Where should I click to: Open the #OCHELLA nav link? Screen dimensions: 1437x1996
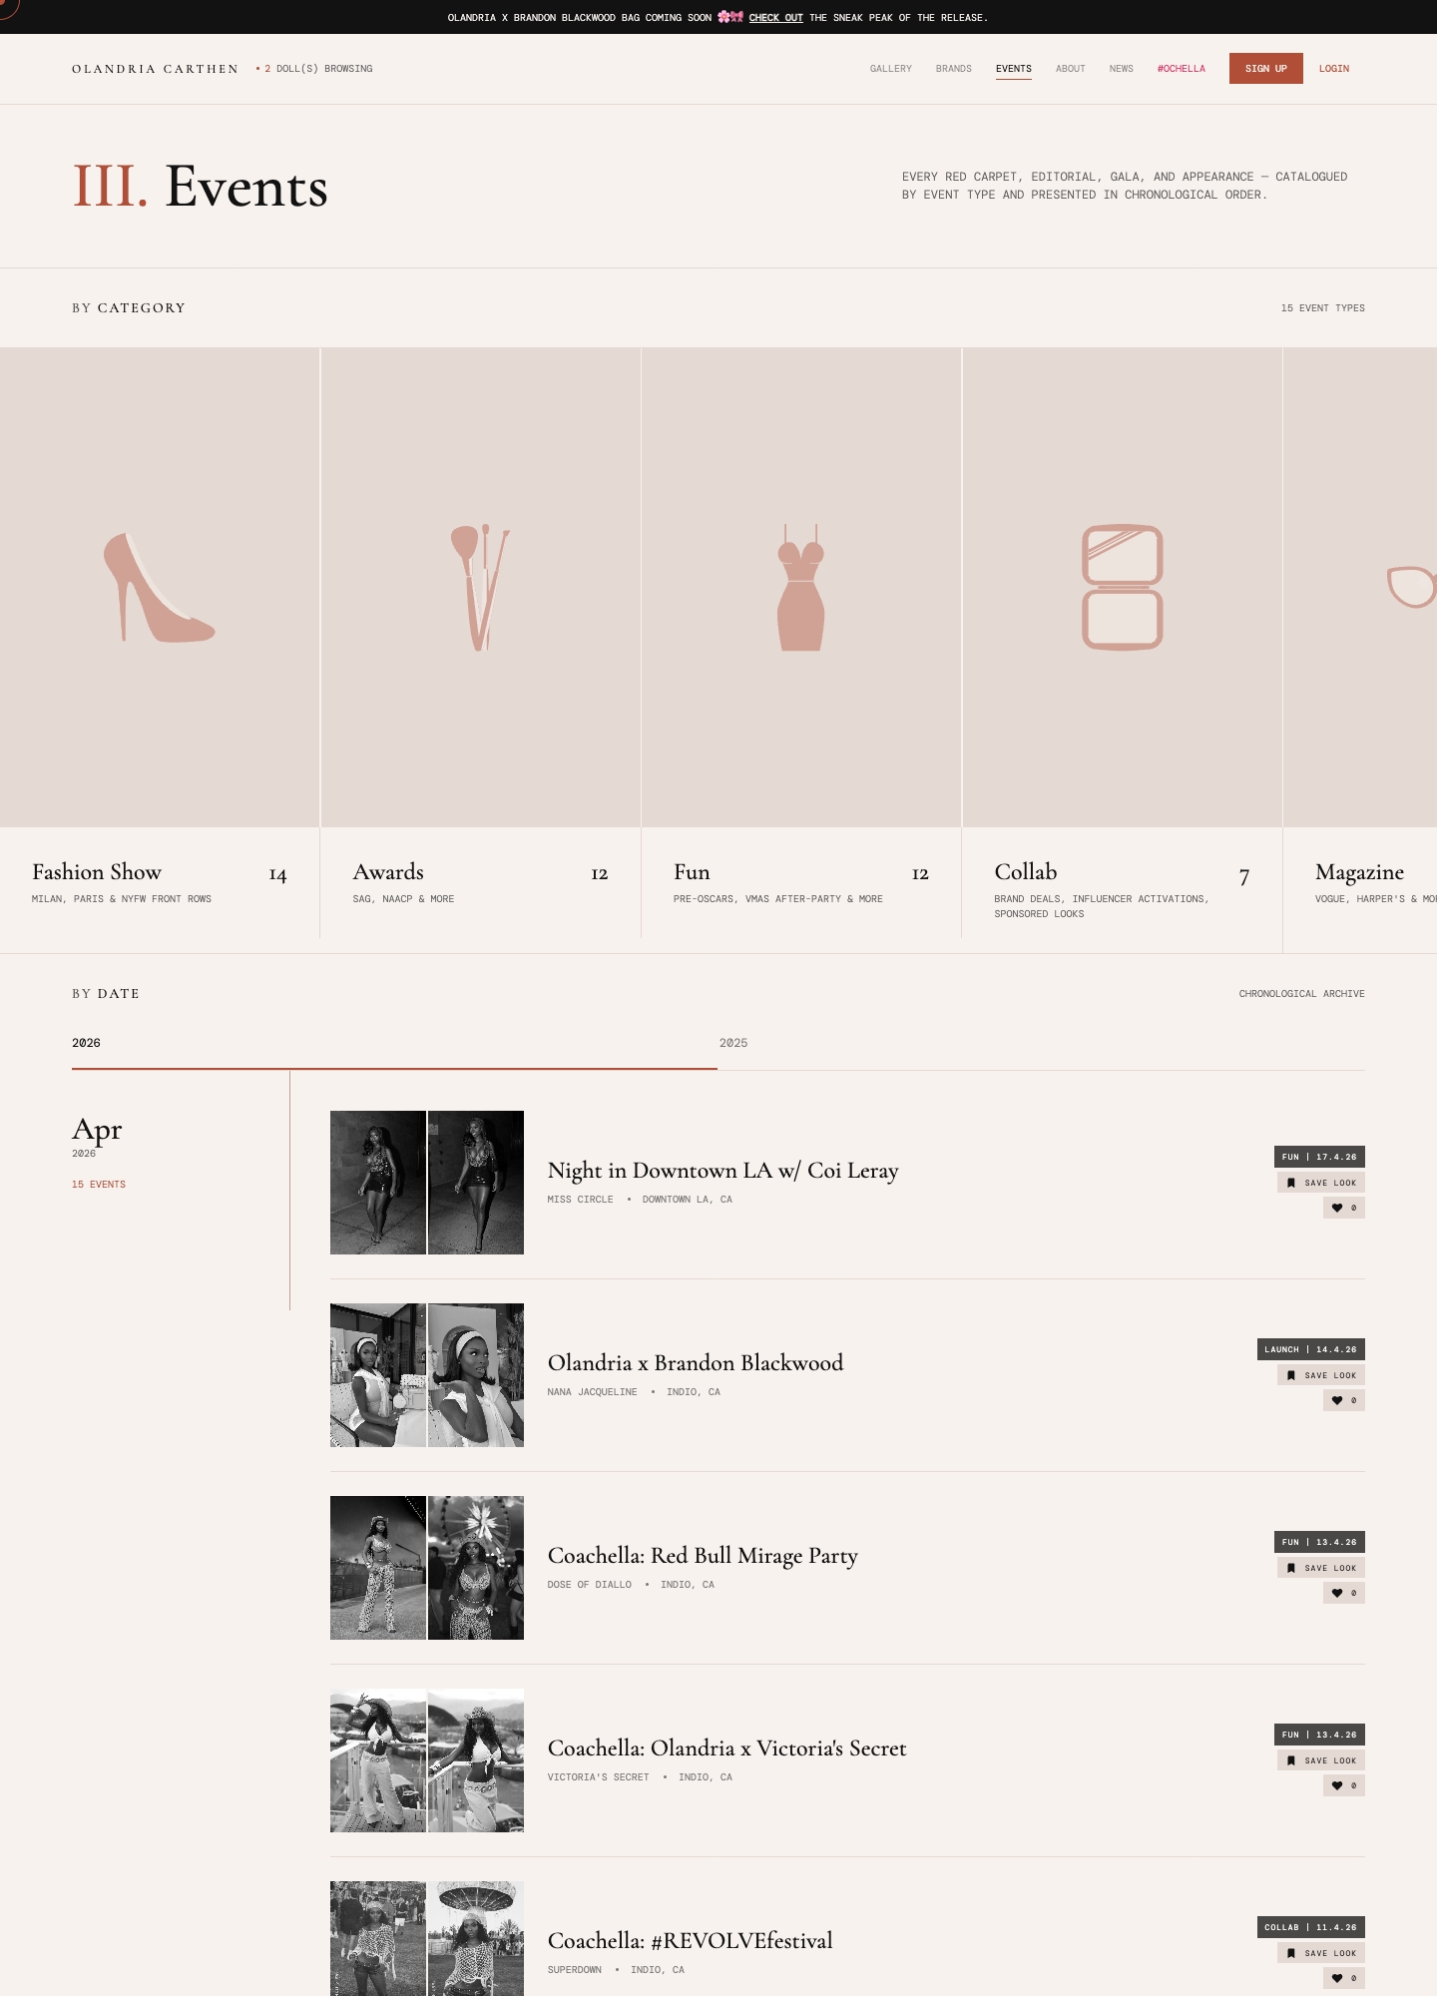(1182, 69)
